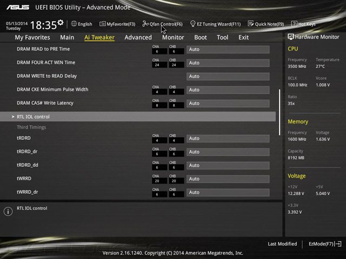
Task: Select the DRAM WRITE to READ Delay label
Action: coord(47,76)
